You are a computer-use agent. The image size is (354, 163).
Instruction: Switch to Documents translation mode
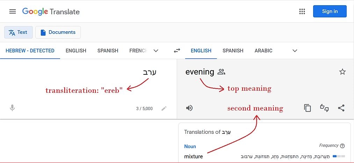click(x=58, y=32)
